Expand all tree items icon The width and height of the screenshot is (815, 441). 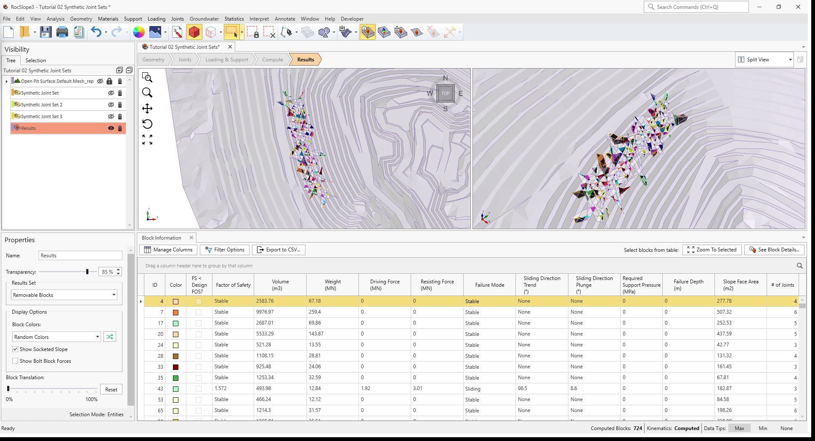(x=119, y=70)
